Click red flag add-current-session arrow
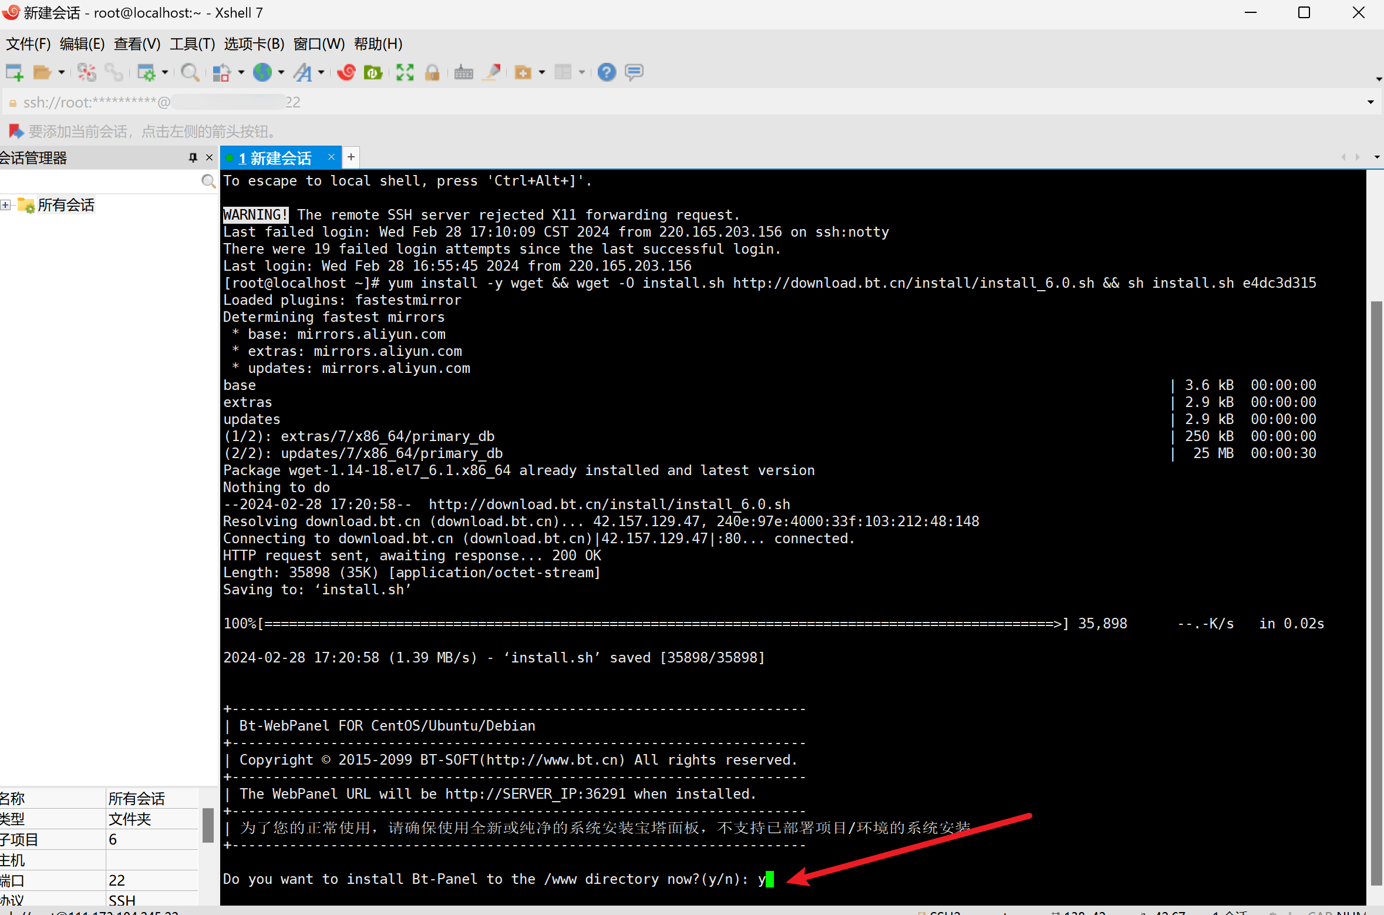The height and width of the screenshot is (915, 1384). (15, 131)
